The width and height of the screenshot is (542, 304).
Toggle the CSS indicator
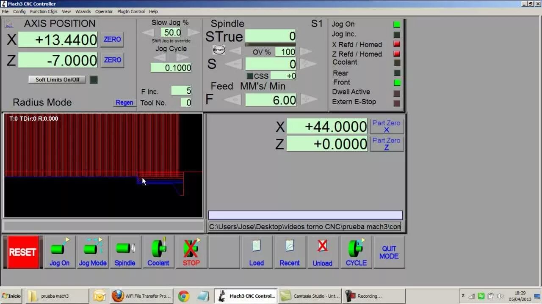(x=250, y=76)
